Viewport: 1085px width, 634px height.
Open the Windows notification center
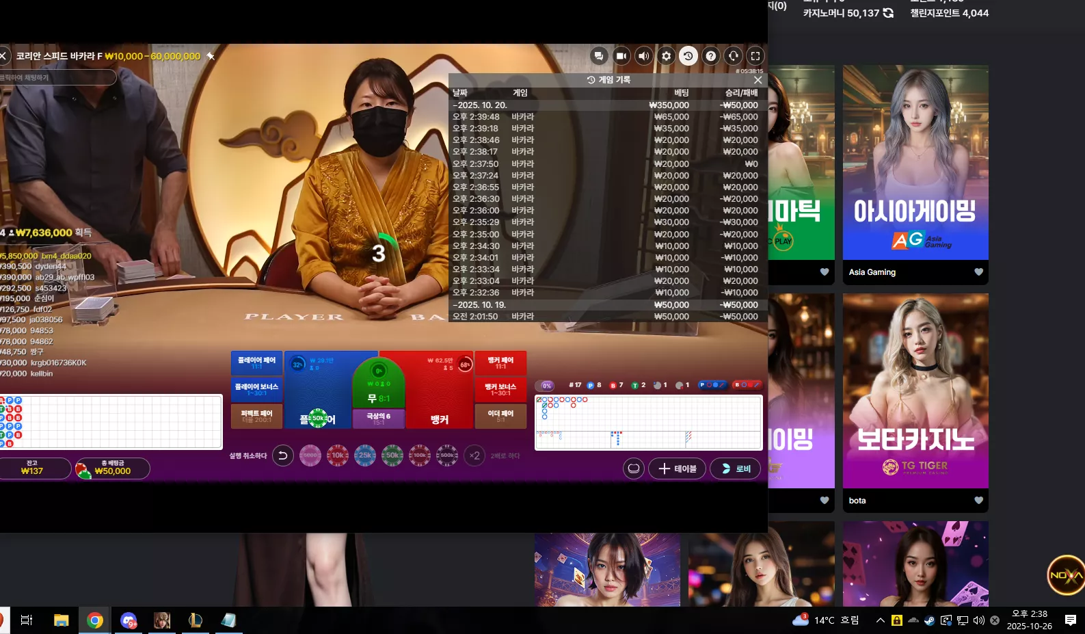[1071, 620]
